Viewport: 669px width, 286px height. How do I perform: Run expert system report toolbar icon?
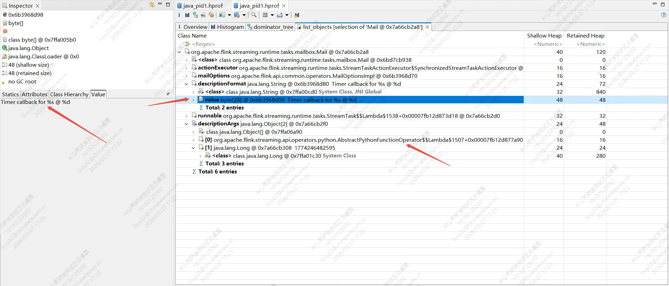(222, 15)
